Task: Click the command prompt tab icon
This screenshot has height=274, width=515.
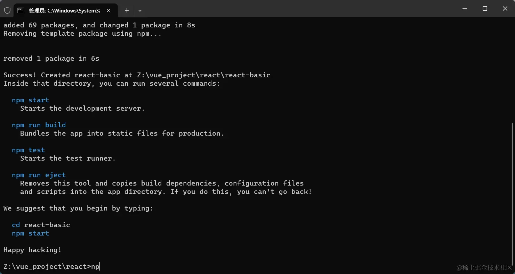Action: (x=21, y=10)
